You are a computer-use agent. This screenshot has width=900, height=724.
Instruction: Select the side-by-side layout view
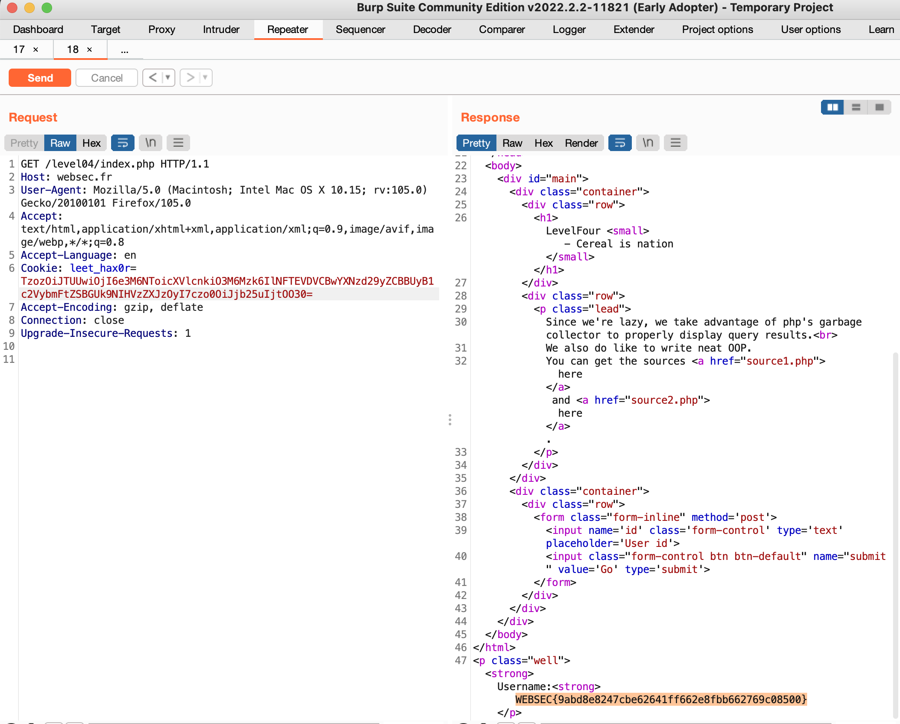832,107
